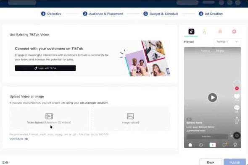Click the Publish button
248x165 pixels.
point(235,162)
